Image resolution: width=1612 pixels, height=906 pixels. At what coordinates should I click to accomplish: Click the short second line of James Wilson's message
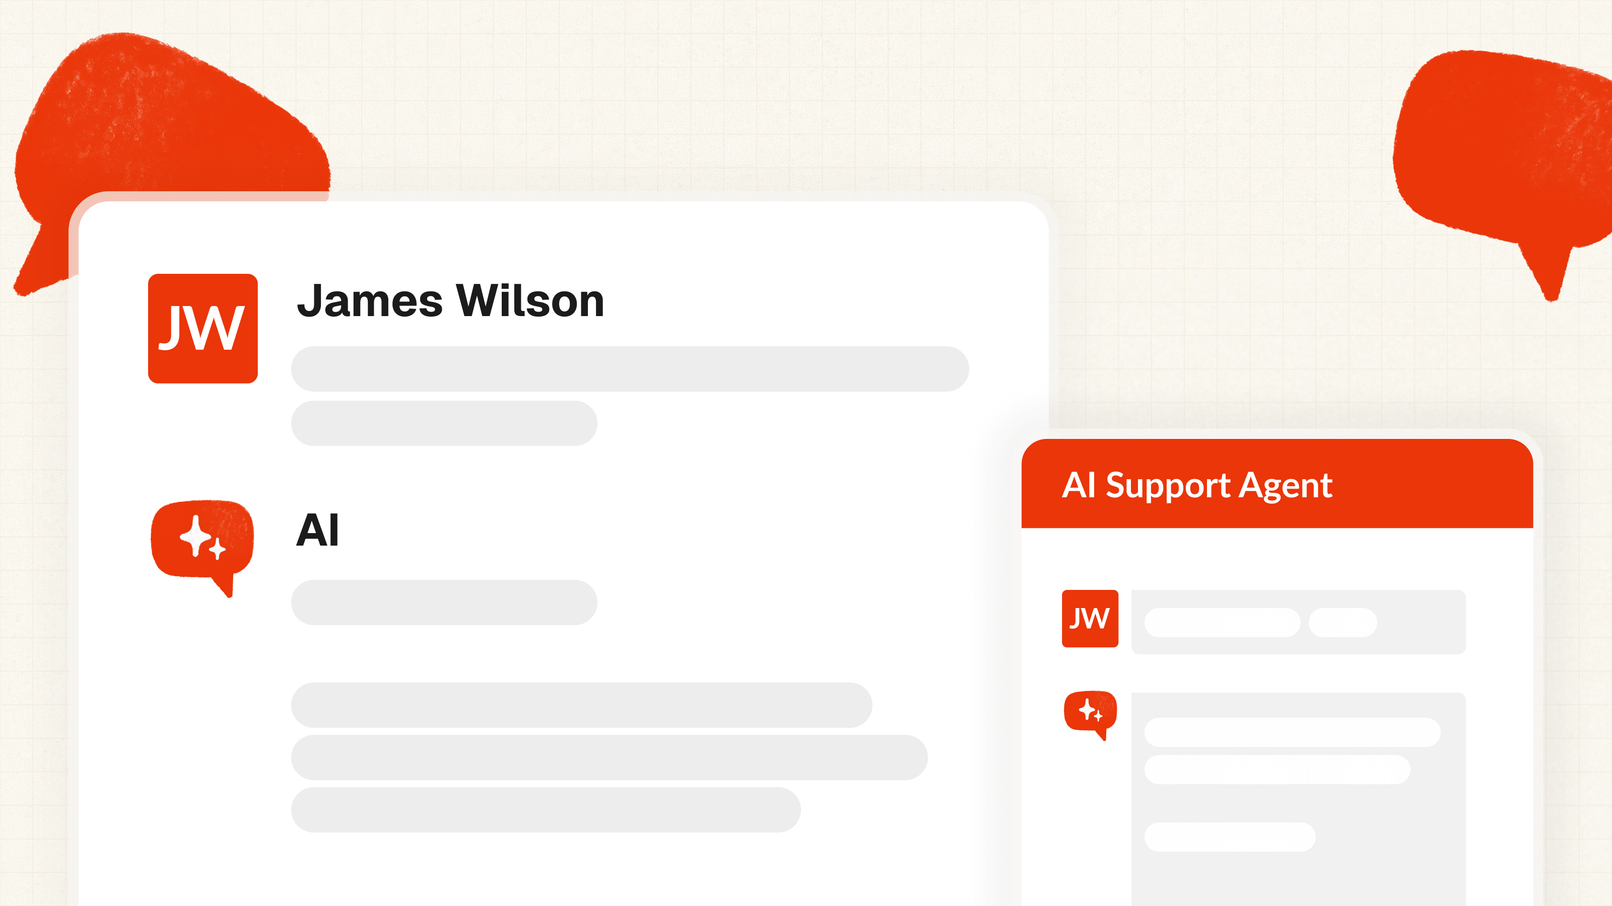[x=444, y=423]
